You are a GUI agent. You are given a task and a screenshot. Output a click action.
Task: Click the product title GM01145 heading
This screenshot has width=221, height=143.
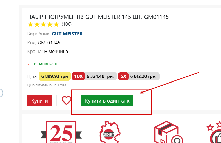click(98, 17)
